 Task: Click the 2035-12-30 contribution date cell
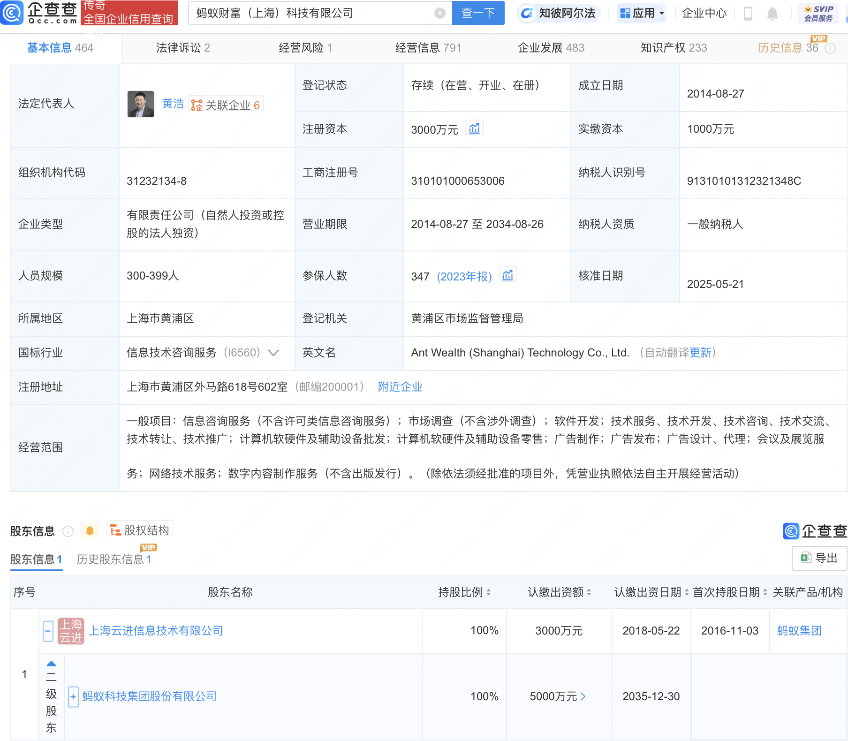[651, 696]
